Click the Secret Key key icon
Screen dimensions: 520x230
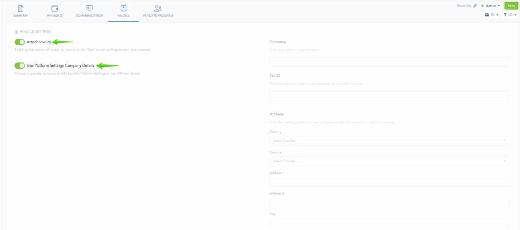475,6
